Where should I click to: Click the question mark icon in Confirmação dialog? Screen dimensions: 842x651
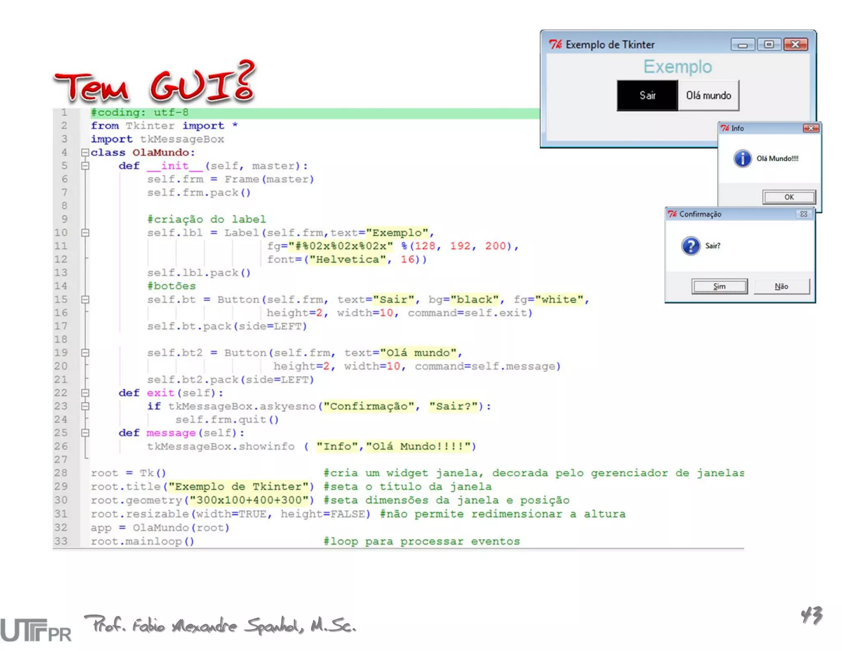tap(691, 246)
